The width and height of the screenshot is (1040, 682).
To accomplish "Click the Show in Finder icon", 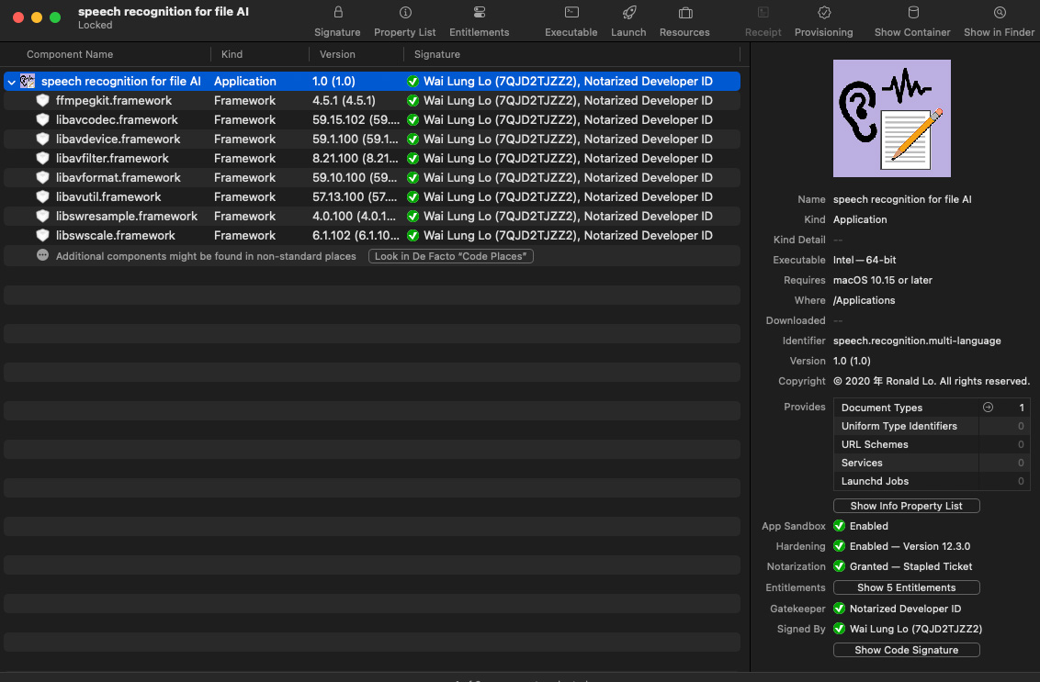I will pos(1000,13).
